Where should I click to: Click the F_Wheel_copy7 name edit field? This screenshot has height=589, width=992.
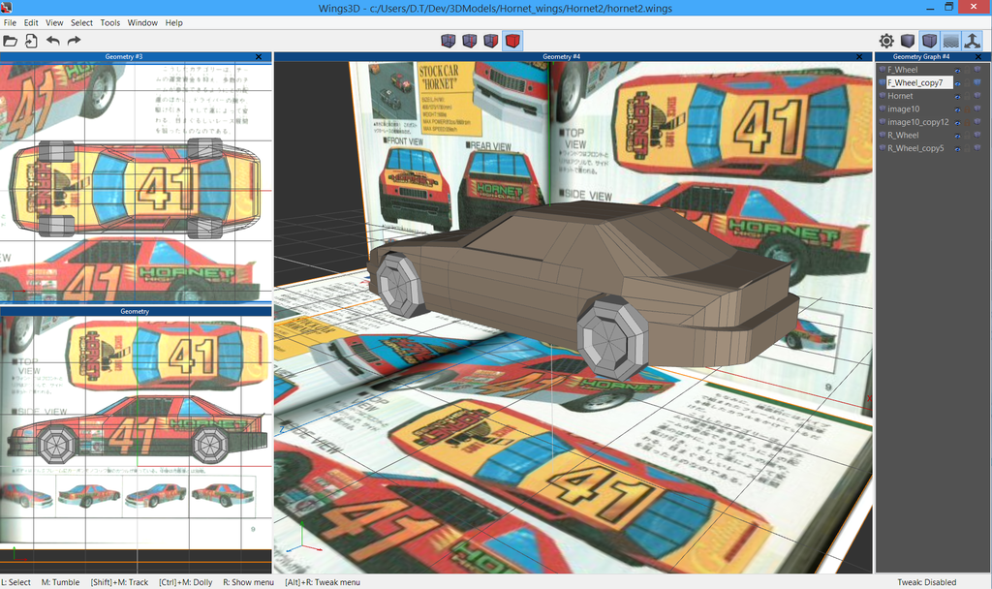pyautogui.click(x=917, y=83)
